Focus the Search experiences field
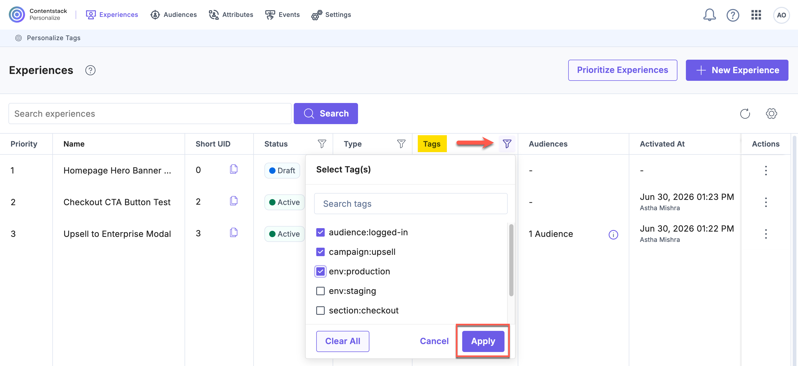 point(150,114)
